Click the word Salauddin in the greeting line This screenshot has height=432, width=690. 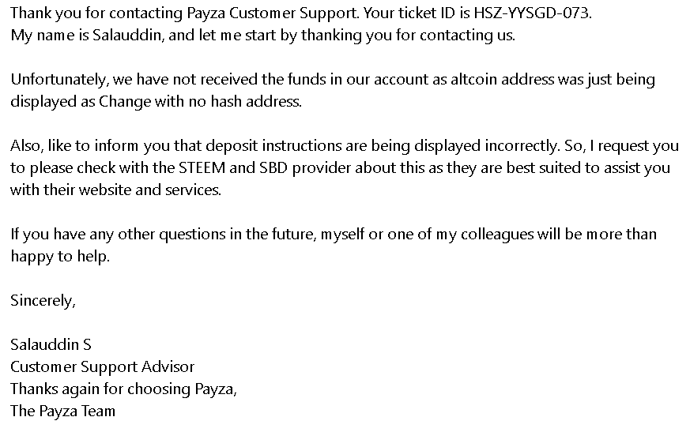pyautogui.click(x=126, y=36)
